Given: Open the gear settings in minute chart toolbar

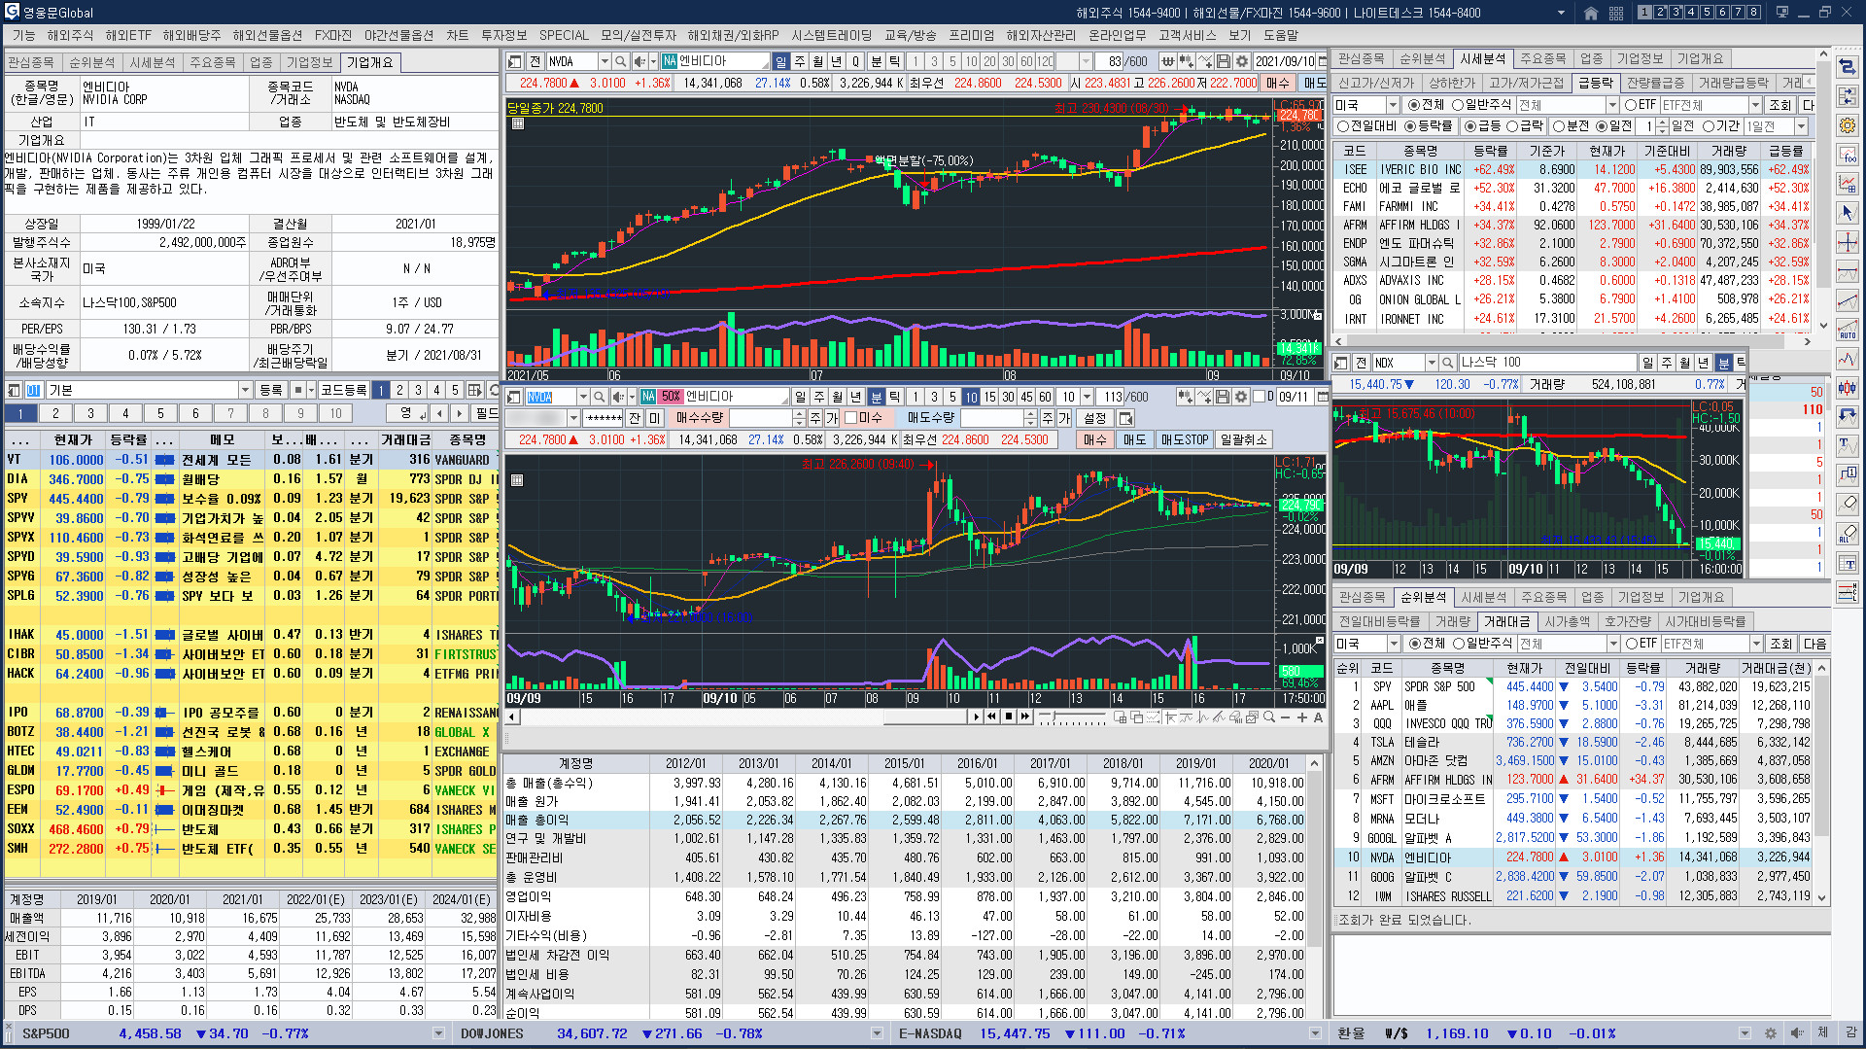Looking at the screenshot, I should pos(1241,397).
